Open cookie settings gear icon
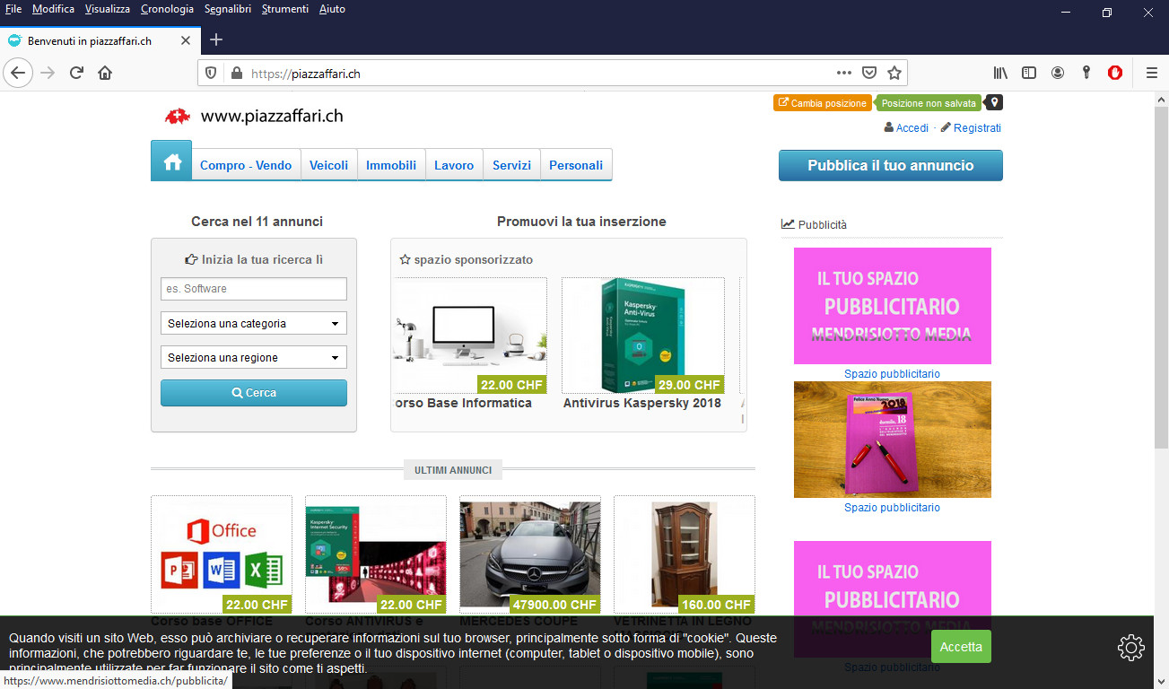 (x=1130, y=647)
